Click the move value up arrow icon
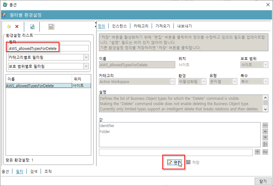The height and width of the screenshot is (186, 273). point(265,131)
